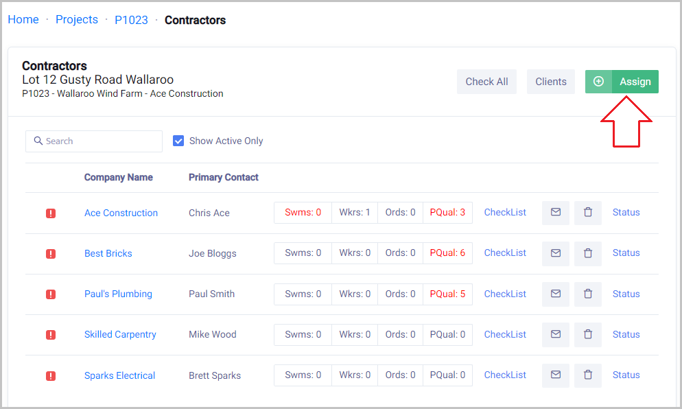Click the trash icon for Best Bricks
This screenshot has width=682, height=409.
pos(588,253)
